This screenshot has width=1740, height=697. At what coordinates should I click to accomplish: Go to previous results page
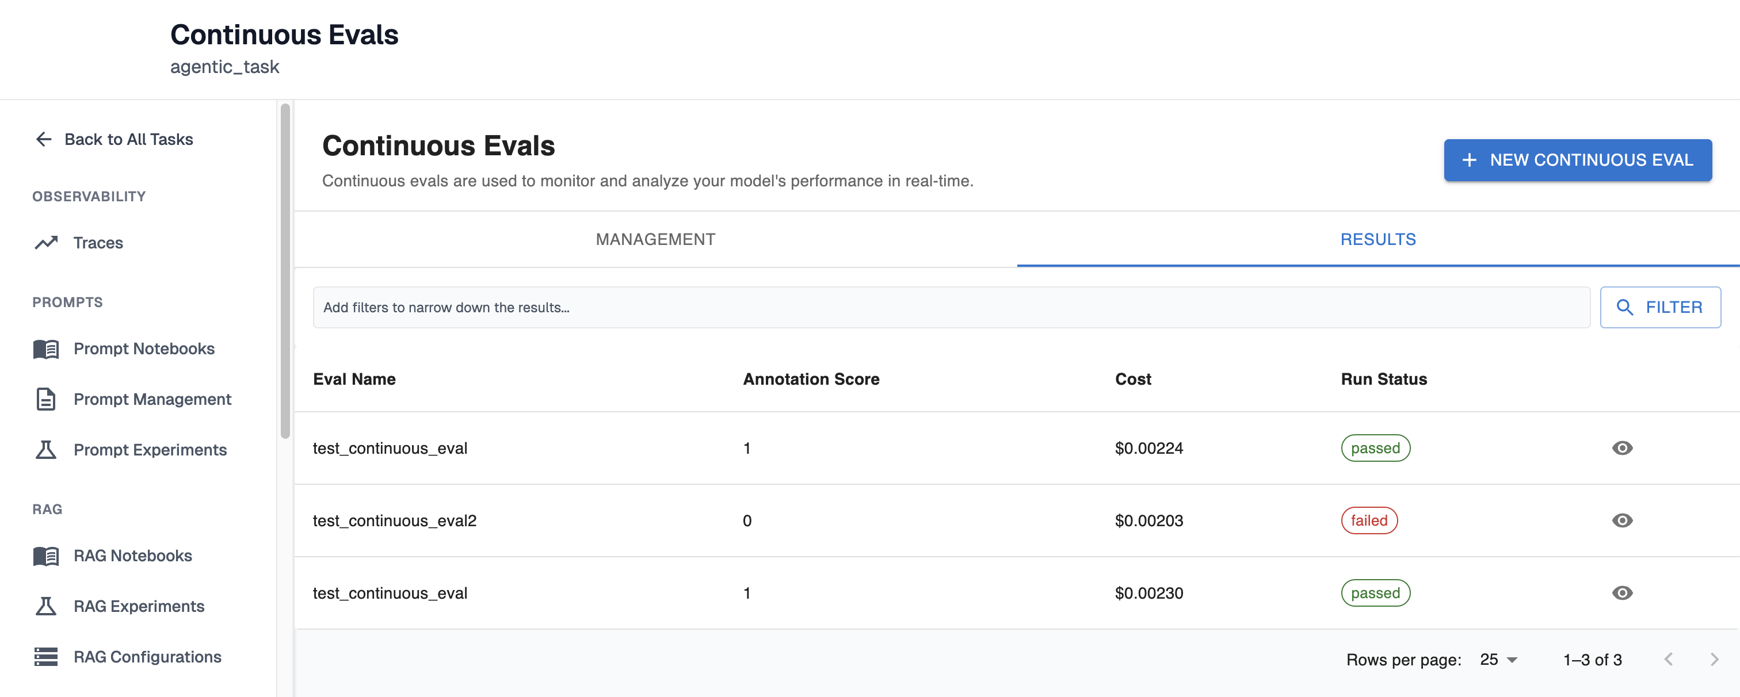coord(1669,660)
